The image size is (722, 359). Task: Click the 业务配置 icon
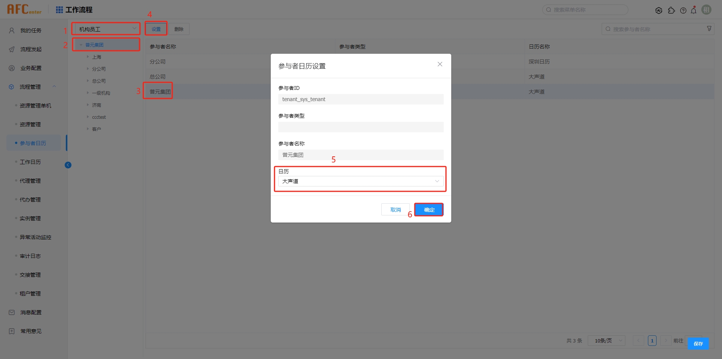[x=12, y=68]
